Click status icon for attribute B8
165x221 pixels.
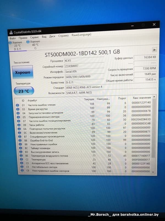(20, 141)
